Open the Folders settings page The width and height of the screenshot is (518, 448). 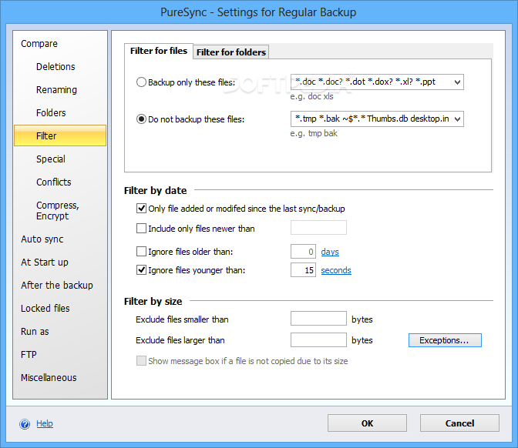tap(51, 113)
